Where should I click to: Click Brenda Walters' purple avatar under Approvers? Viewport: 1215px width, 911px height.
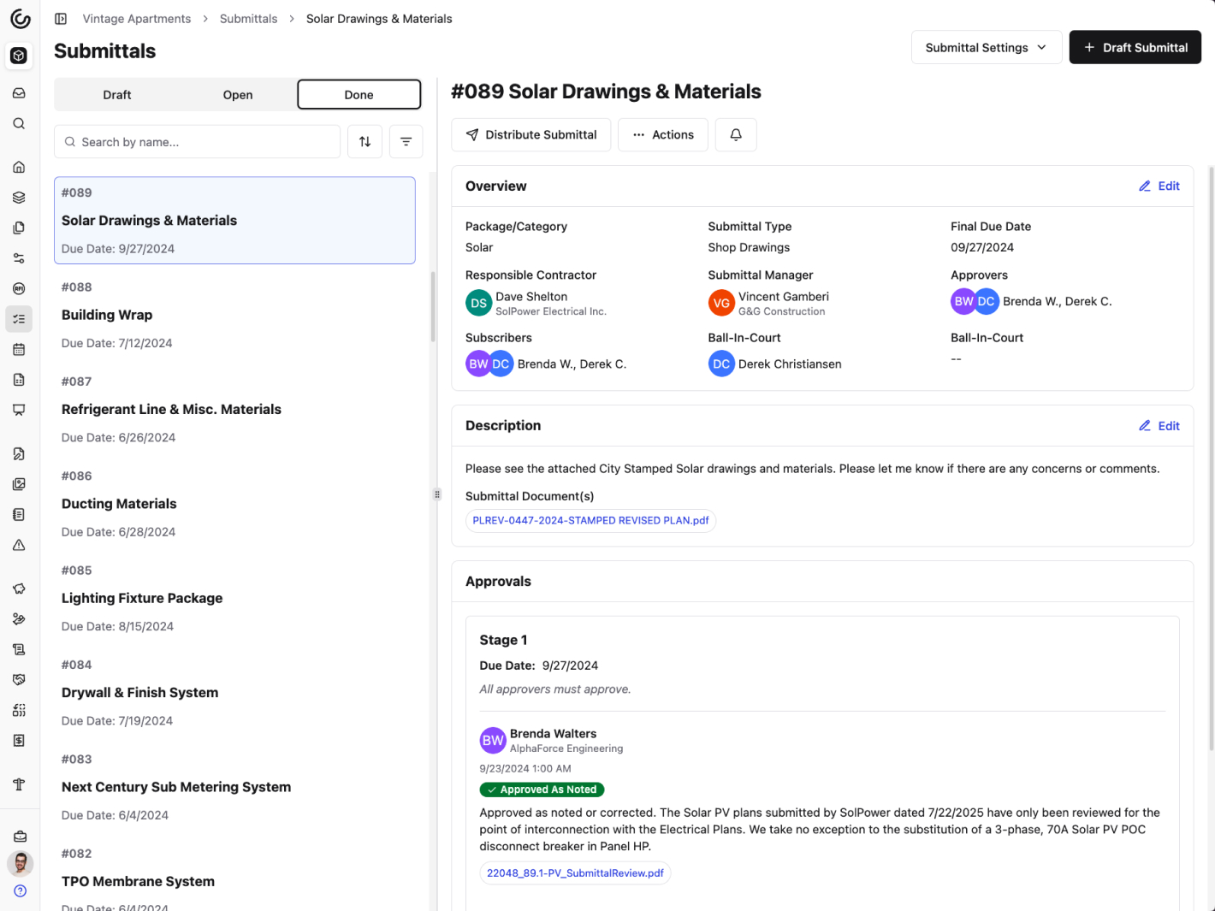click(x=962, y=301)
